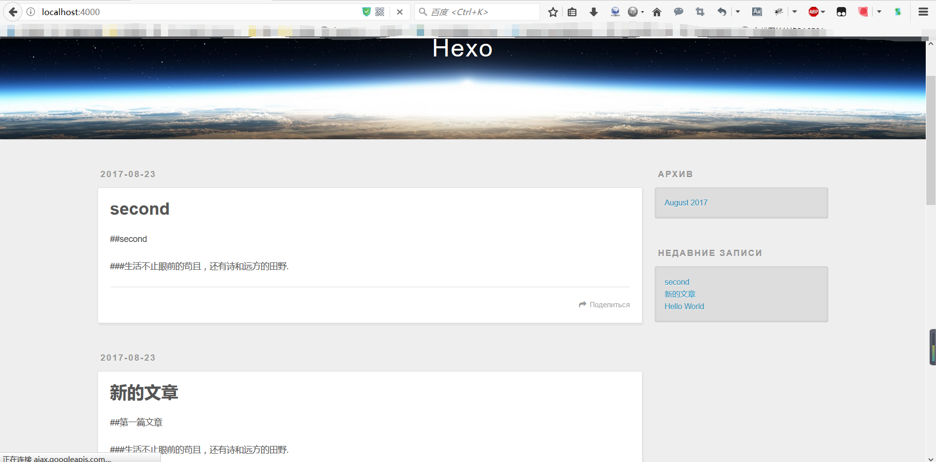Click the Поделиться share link
This screenshot has height=462, width=936.
(x=604, y=304)
